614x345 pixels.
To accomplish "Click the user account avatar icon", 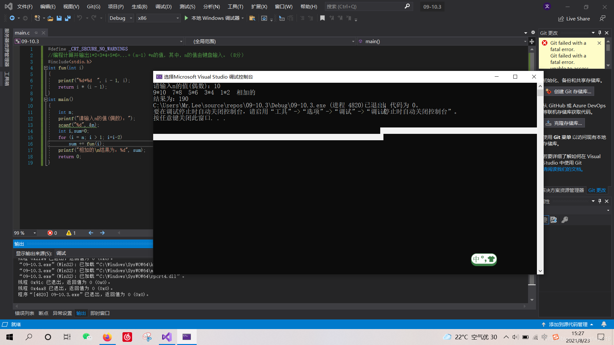I will coord(547,6).
